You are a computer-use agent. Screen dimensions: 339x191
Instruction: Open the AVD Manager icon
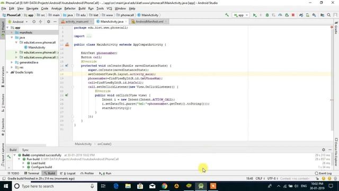pyautogui.click(x=307, y=15)
